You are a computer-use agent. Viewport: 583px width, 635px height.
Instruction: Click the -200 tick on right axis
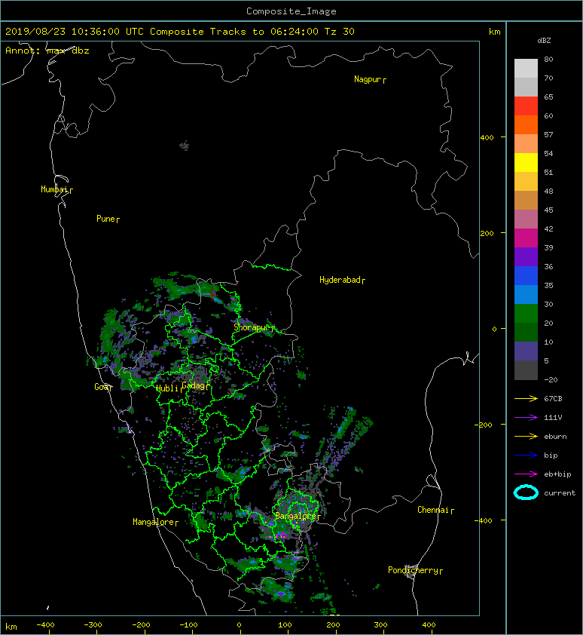484,425
